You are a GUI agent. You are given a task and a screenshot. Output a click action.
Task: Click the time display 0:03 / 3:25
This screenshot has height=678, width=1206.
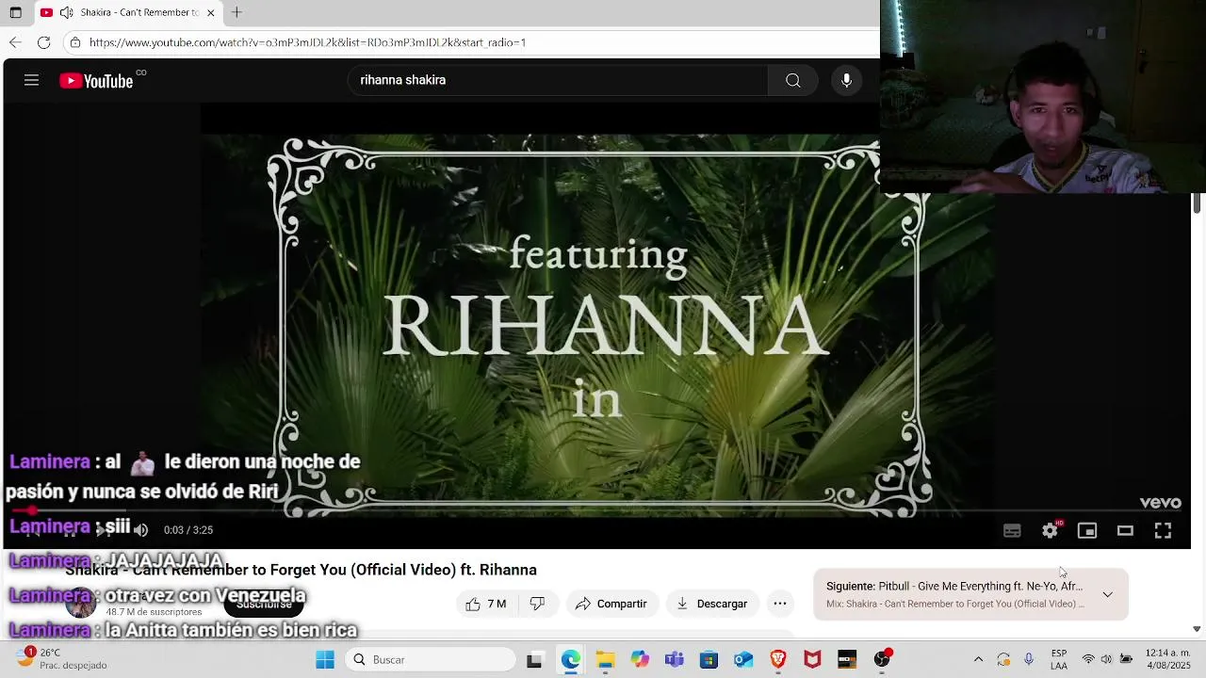point(188,530)
